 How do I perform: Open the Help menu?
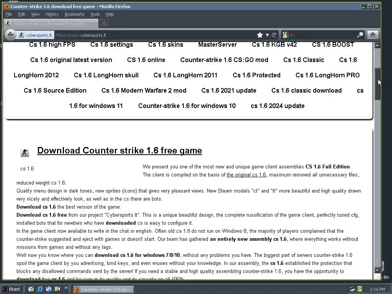(109, 14)
